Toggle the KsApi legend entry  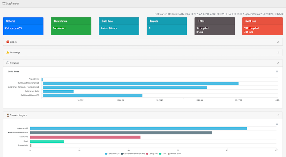coord(163,154)
